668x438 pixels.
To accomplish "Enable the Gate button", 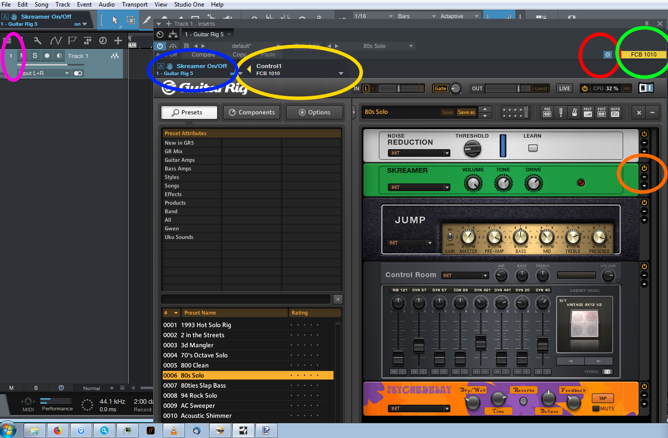I will [x=440, y=89].
